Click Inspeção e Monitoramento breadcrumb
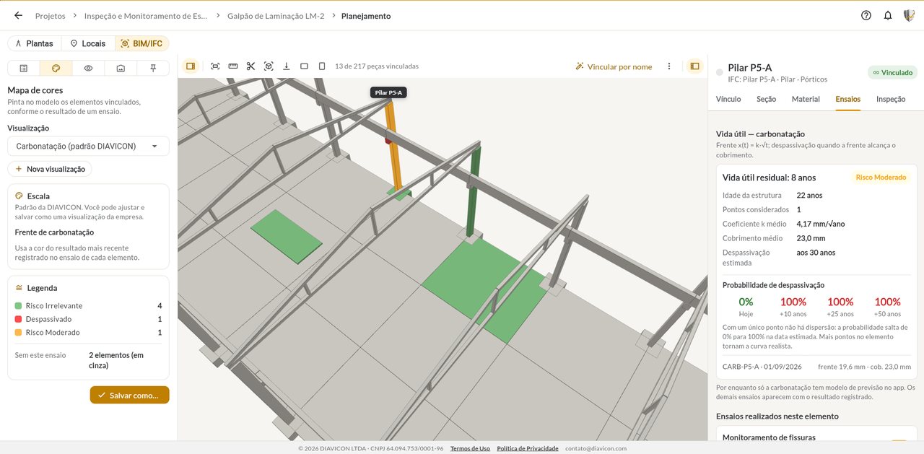The image size is (924, 454). click(146, 16)
